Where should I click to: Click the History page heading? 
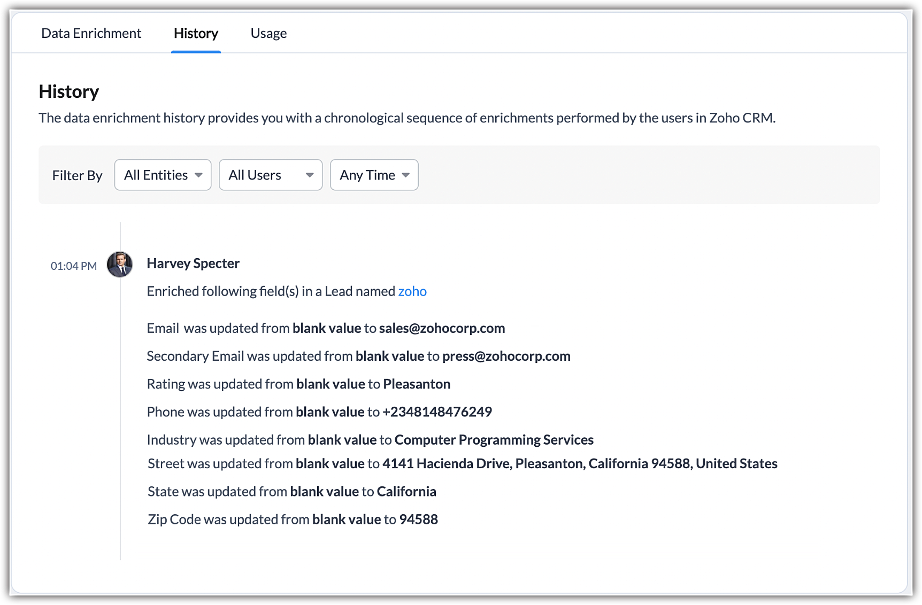tap(69, 91)
